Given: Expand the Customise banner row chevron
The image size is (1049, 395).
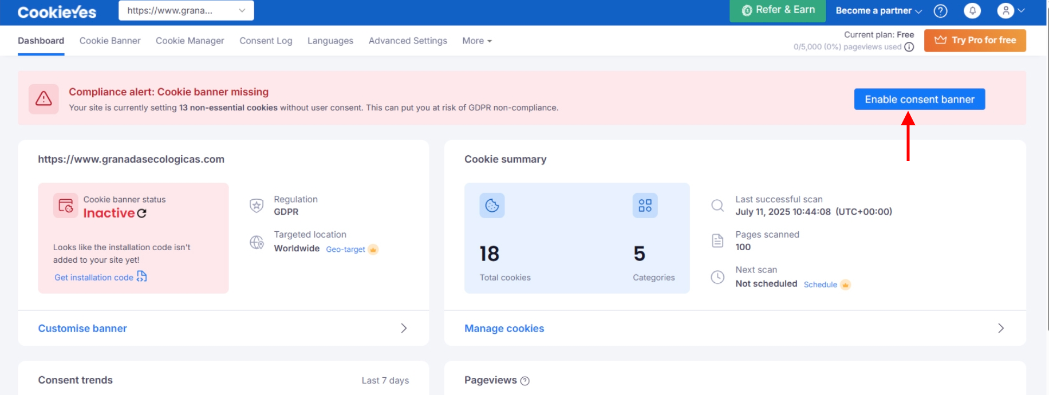Looking at the screenshot, I should [x=404, y=328].
